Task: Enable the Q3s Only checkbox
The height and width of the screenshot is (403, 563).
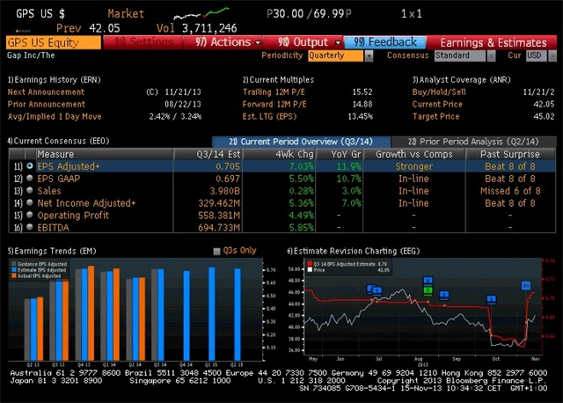Action: pyautogui.click(x=217, y=251)
